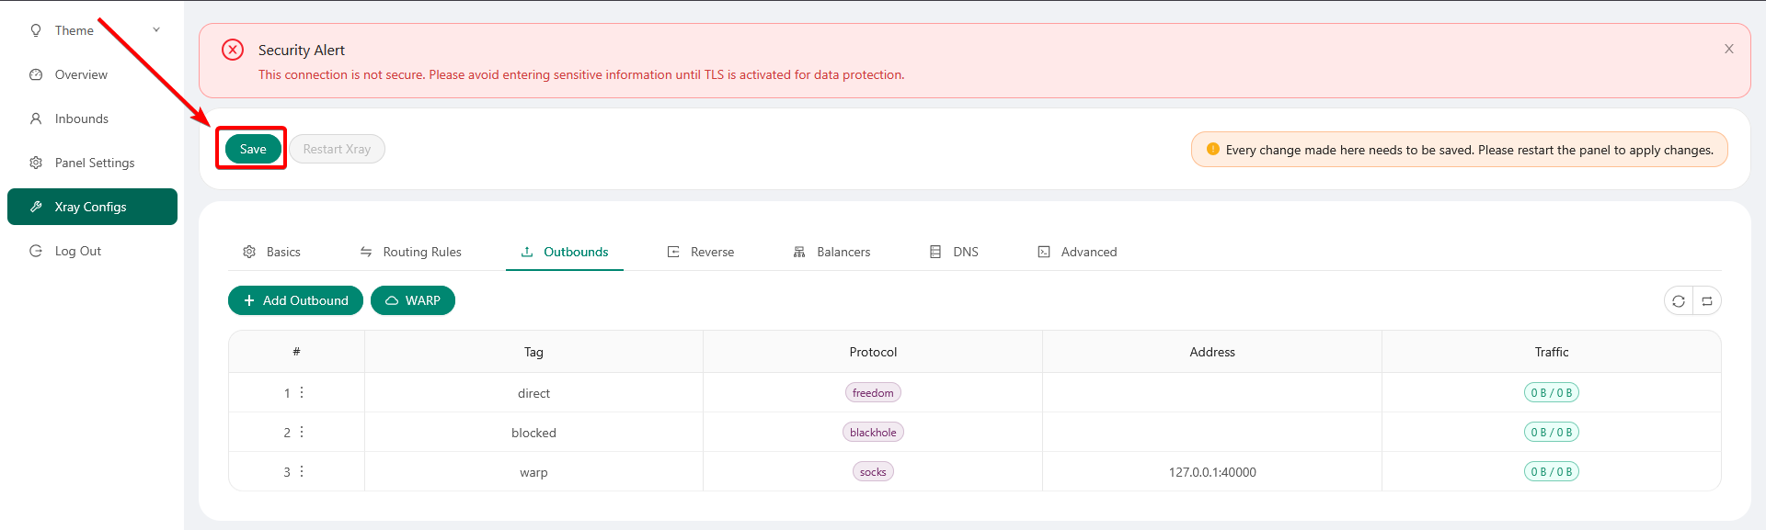Viewport: 1766px width, 530px height.
Task: Open Panel Settings in sidebar
Action: coord(94,163)
